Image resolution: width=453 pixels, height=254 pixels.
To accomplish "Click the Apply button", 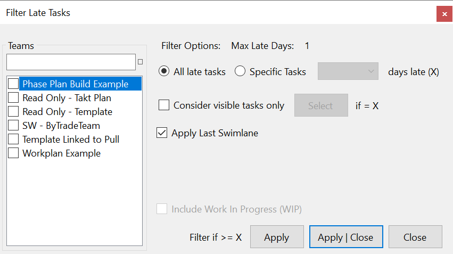I will point(277,237).
